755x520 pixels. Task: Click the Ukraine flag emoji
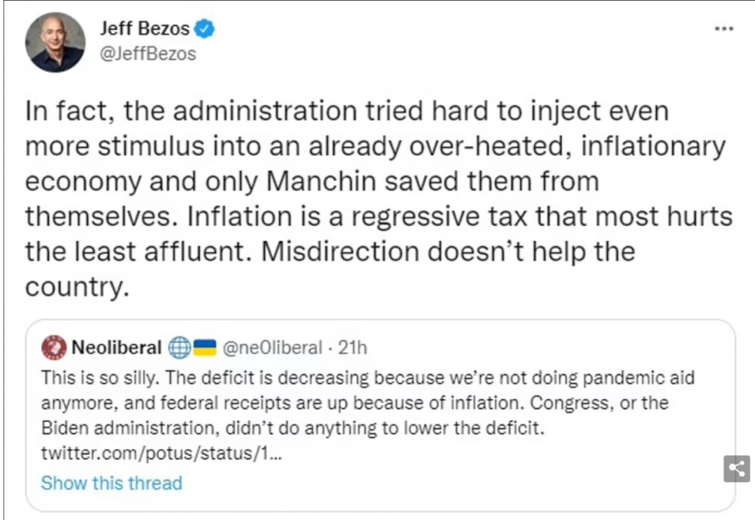205,347
